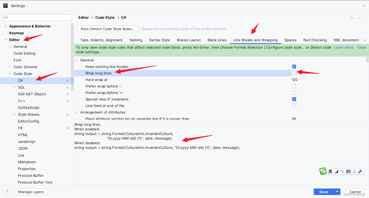369x198 pixels.
Task: Click the Rider logo in title bar
Action: point(5,5)
